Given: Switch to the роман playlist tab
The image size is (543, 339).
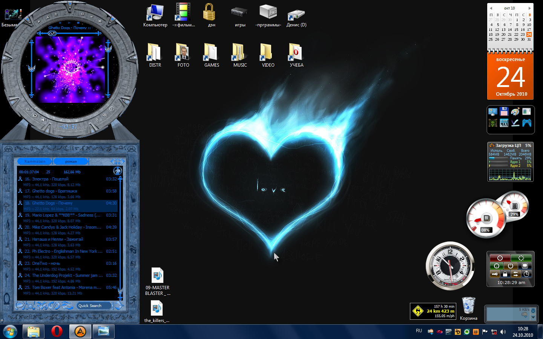Looking at the screenshot, I should tap(71, 162).
